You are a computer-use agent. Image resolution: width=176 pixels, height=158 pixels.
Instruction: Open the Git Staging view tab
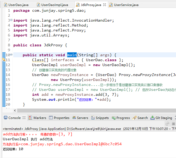click(161, 118)
